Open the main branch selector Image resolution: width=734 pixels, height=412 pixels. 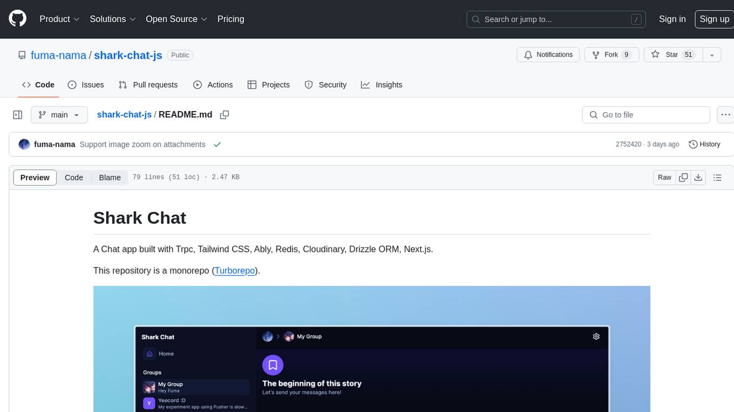(x=59, y=115)
